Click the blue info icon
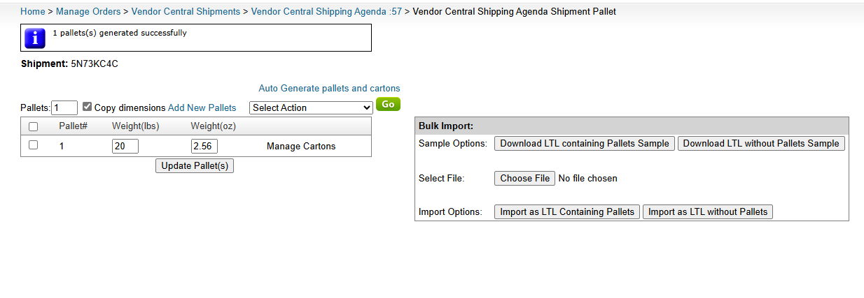 [35, 38]
